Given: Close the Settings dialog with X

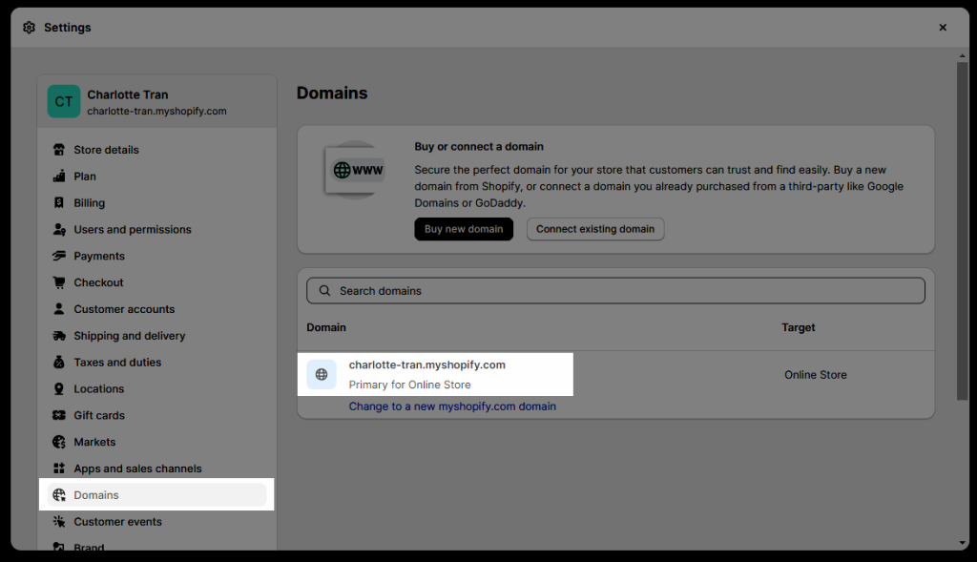Looking at the screenshot, I should pyautogui.click(x=943, y=28).
